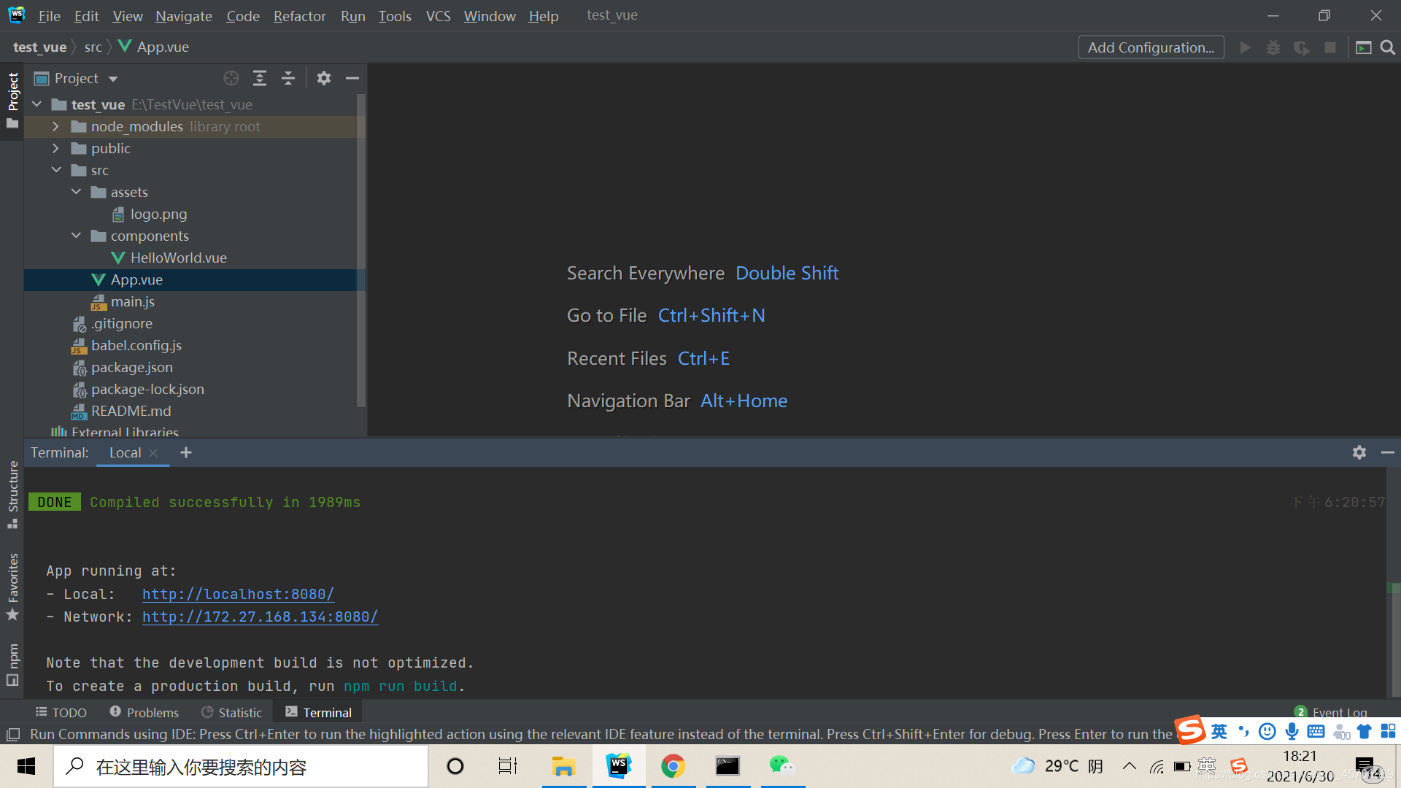Viewport: 1401px width, 788px height.
Task: Open WeChat from the taskbar
Action: pyautogui.click(x=781, y=765)
